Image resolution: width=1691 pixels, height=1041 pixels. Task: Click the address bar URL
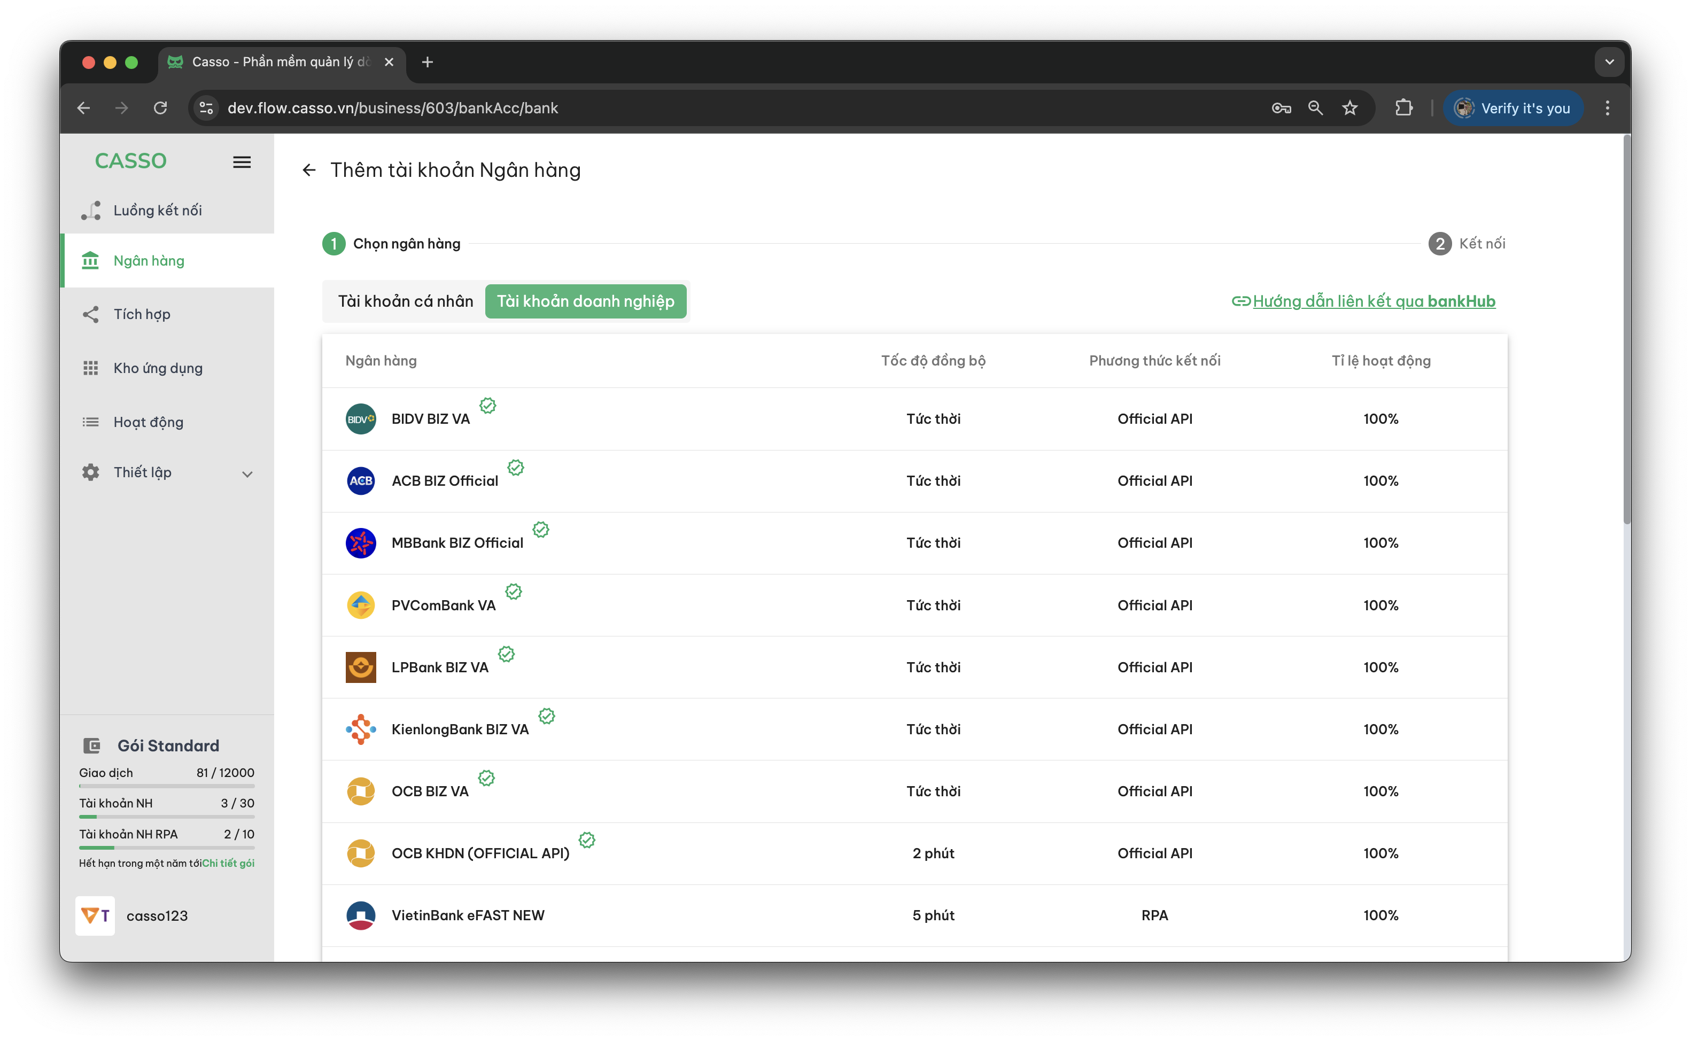pyautogui.click(x=392, y=108)
